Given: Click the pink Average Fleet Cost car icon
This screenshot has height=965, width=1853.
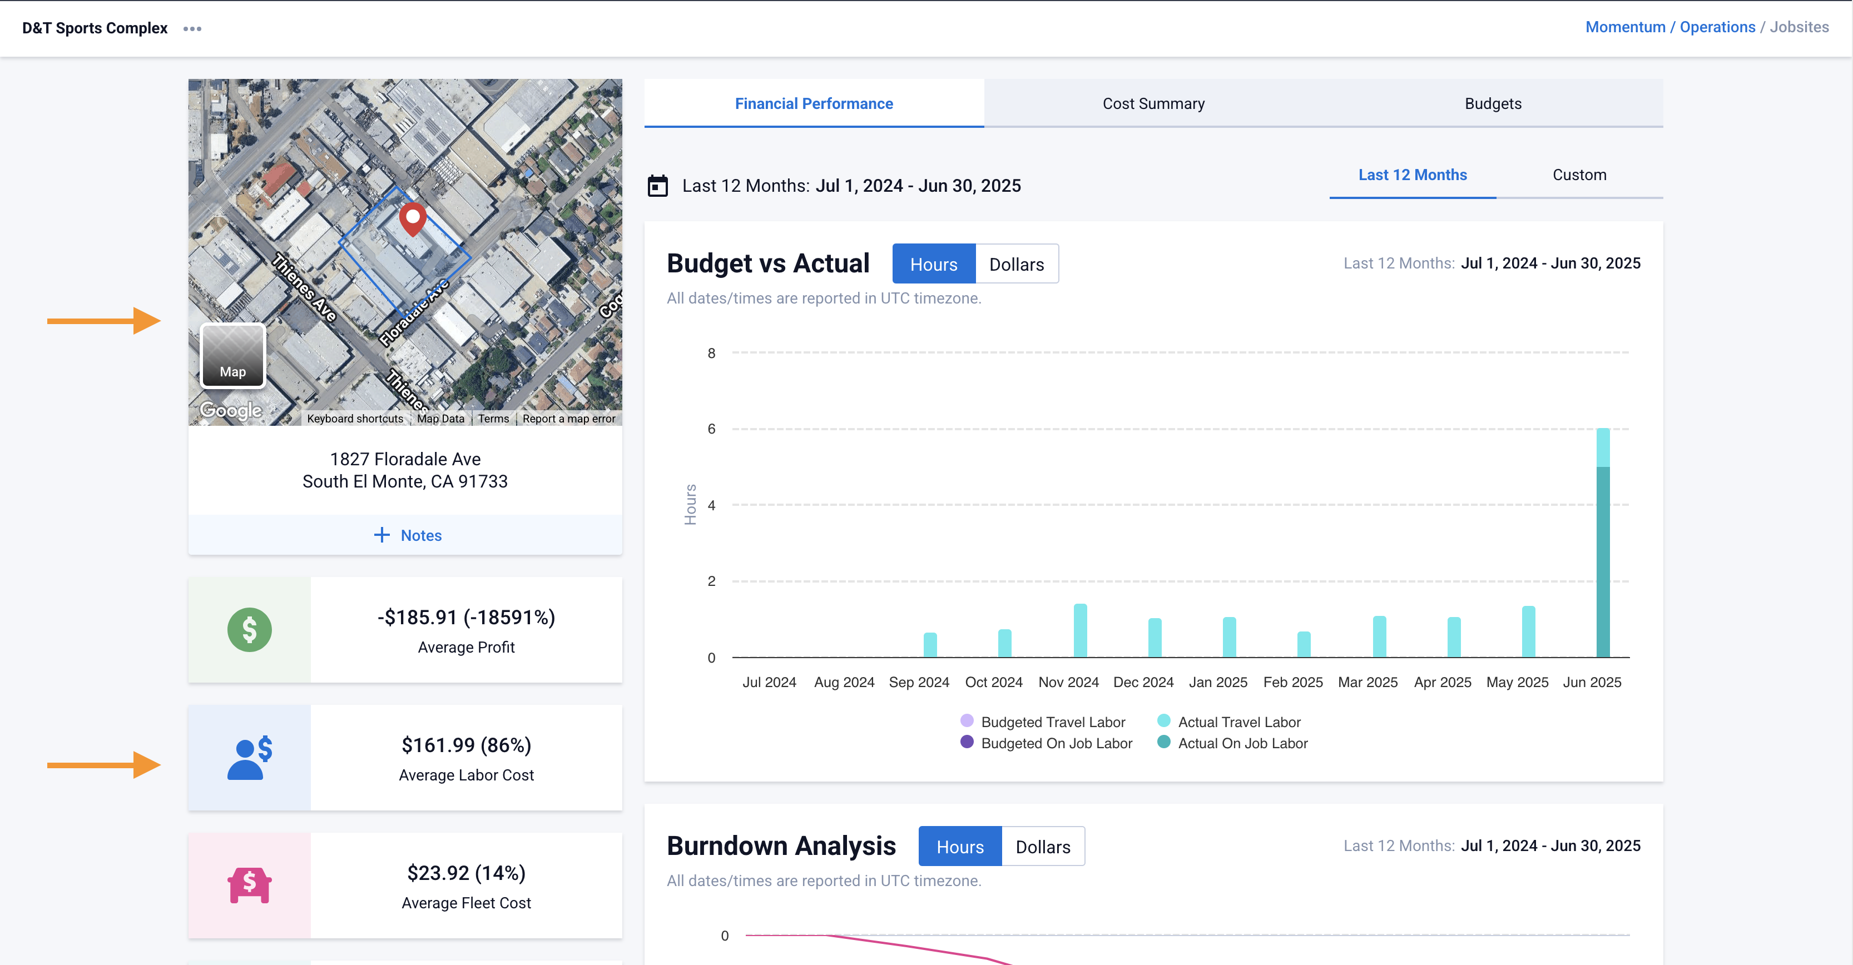Looking at the screenshot, I should pos(249,885).
